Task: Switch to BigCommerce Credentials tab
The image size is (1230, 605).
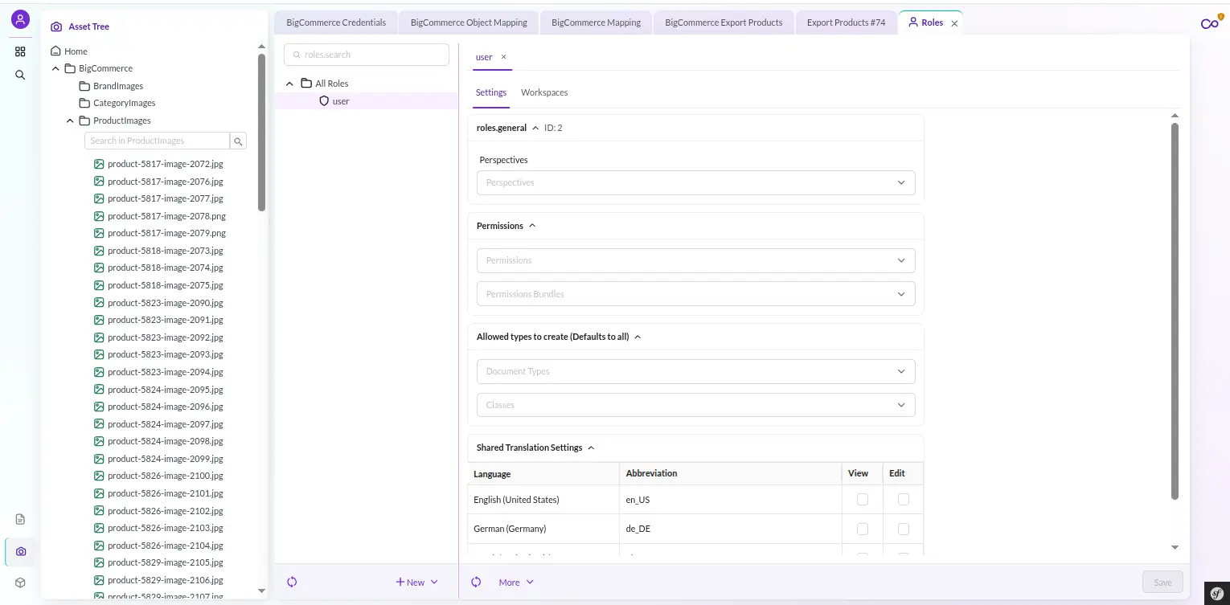Action: click(x=336, y=22)
